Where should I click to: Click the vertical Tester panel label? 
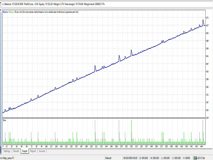coord(1,150)
